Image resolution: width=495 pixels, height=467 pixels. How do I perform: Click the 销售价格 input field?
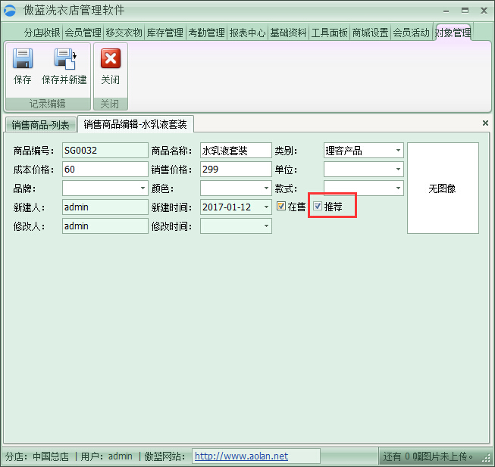tap(235, 170)
